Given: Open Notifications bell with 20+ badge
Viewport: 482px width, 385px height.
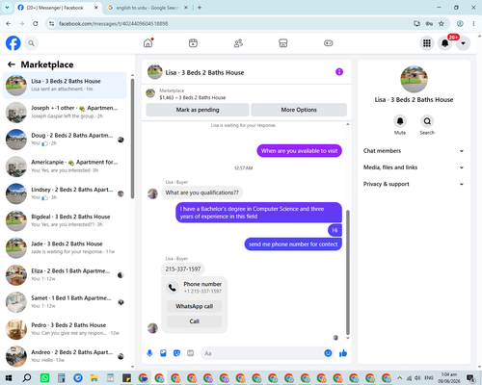Looking at the screenshot, I should (445, 43).
